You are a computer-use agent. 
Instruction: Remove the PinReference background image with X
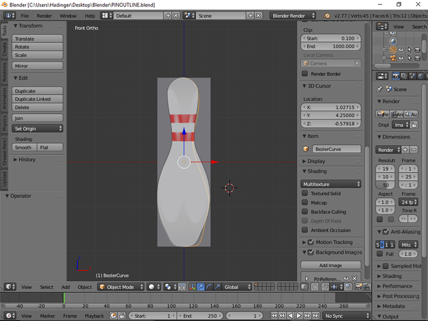pos(355,279)
